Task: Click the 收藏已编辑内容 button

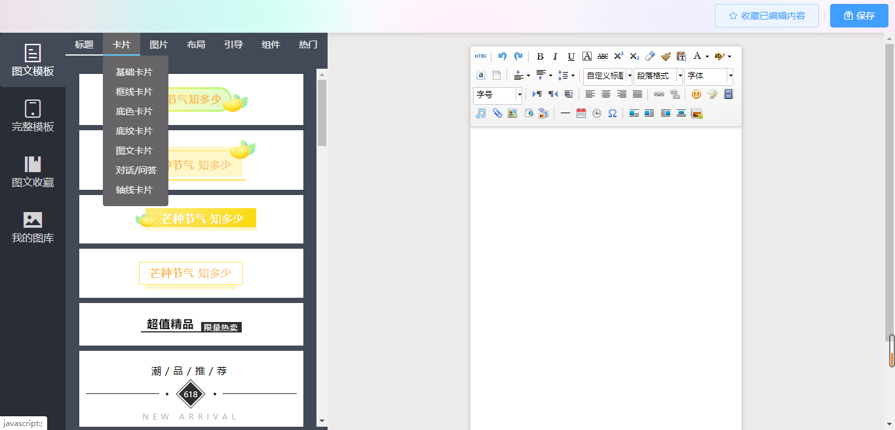Action: tap(767, 16)
